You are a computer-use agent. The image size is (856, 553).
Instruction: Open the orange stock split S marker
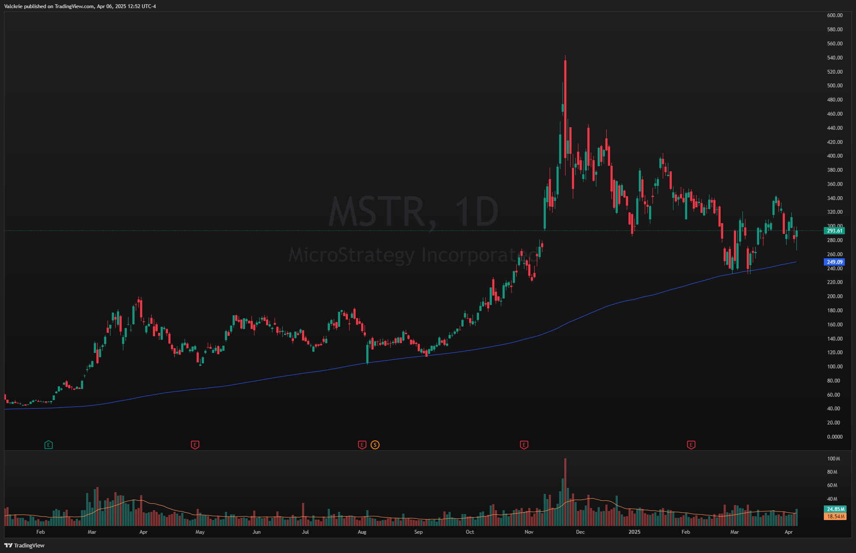coord(375,445)
